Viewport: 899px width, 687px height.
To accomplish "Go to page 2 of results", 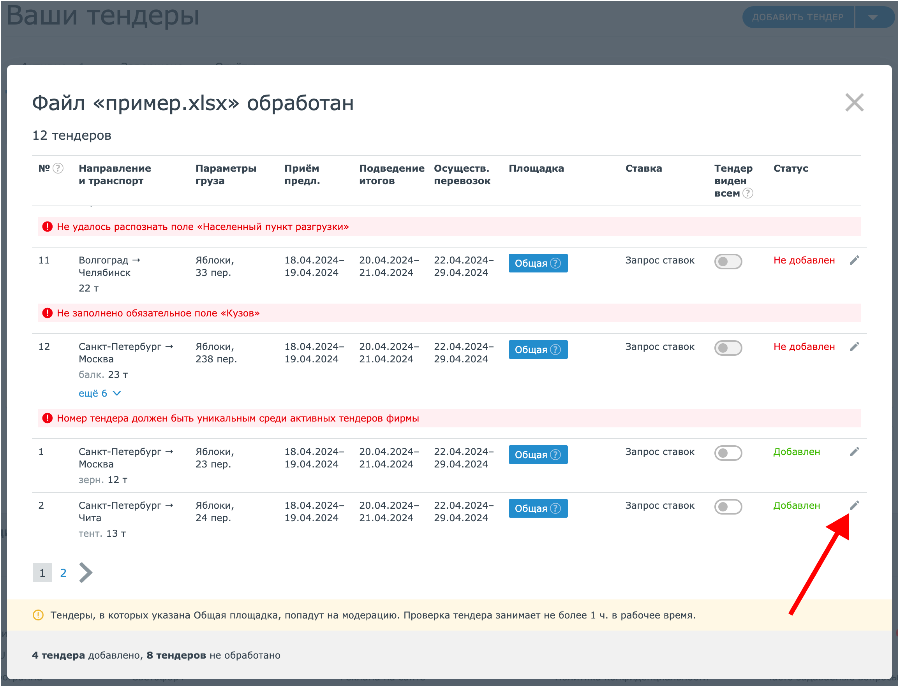I will click(x=63, y=573).
